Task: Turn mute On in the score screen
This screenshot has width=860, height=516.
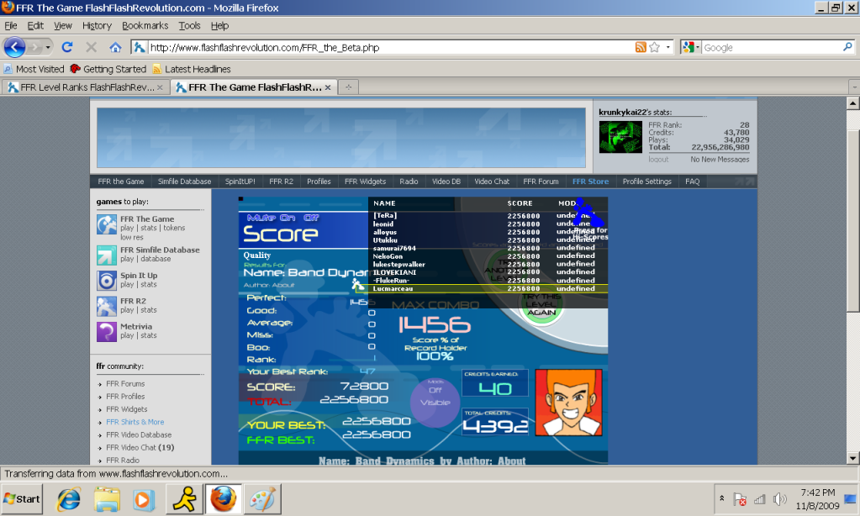Action: point(288,217)
